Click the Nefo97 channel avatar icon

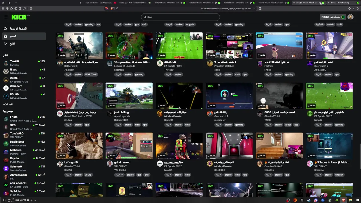tap(310, 114)
